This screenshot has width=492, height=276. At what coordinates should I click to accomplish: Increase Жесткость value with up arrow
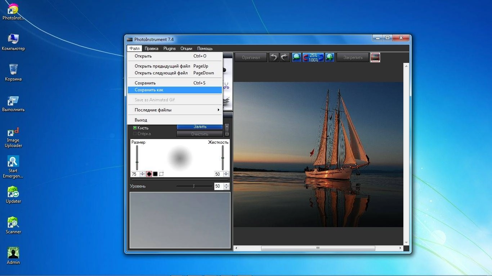(226, 172)
